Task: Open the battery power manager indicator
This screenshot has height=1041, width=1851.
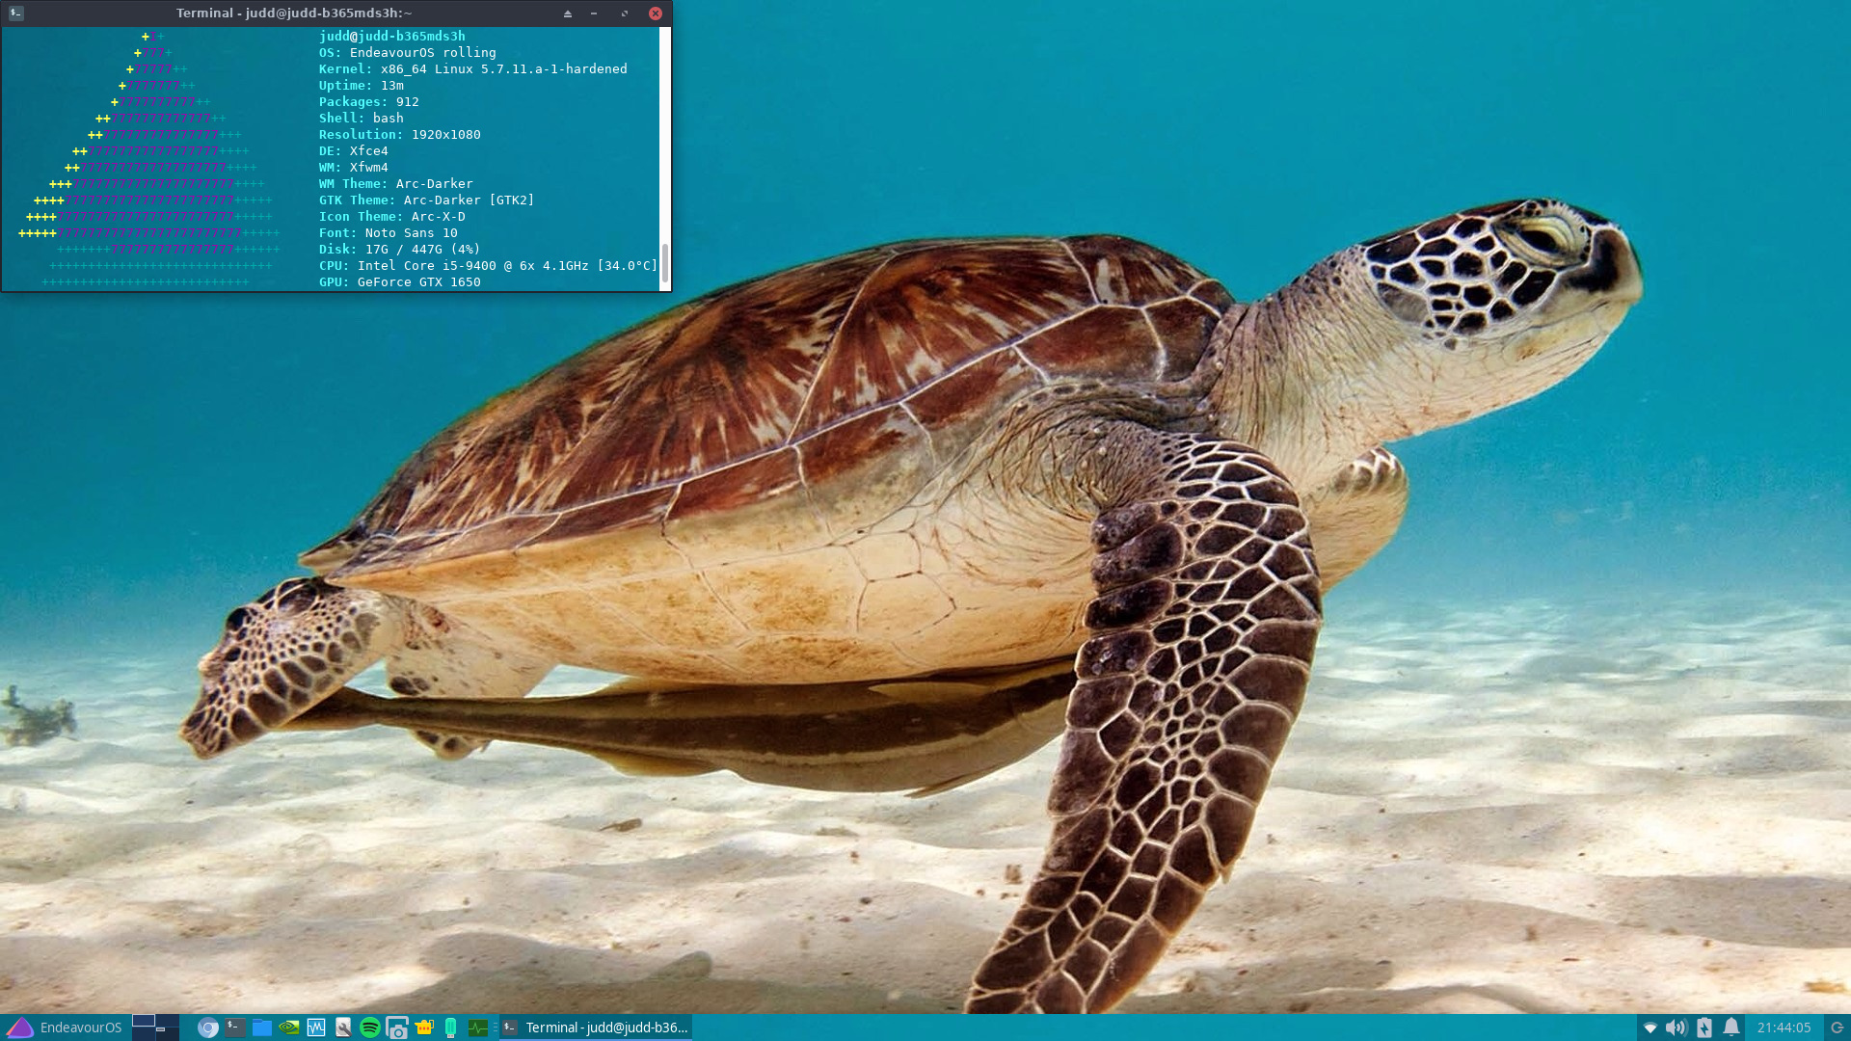Action: click(x=1703, y=1028)
